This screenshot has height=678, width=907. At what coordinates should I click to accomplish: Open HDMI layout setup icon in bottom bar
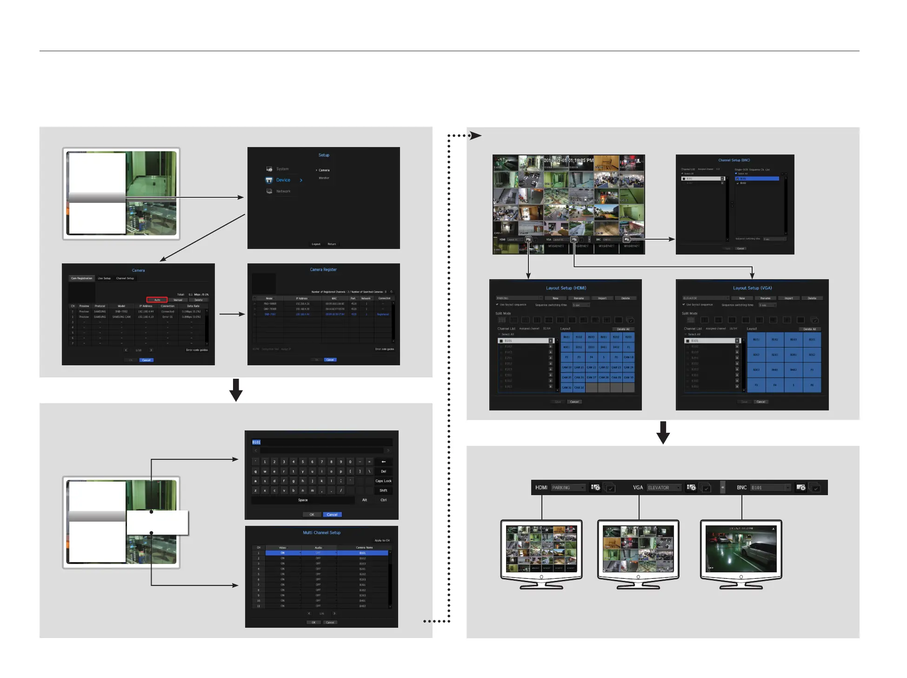(595, 487)
